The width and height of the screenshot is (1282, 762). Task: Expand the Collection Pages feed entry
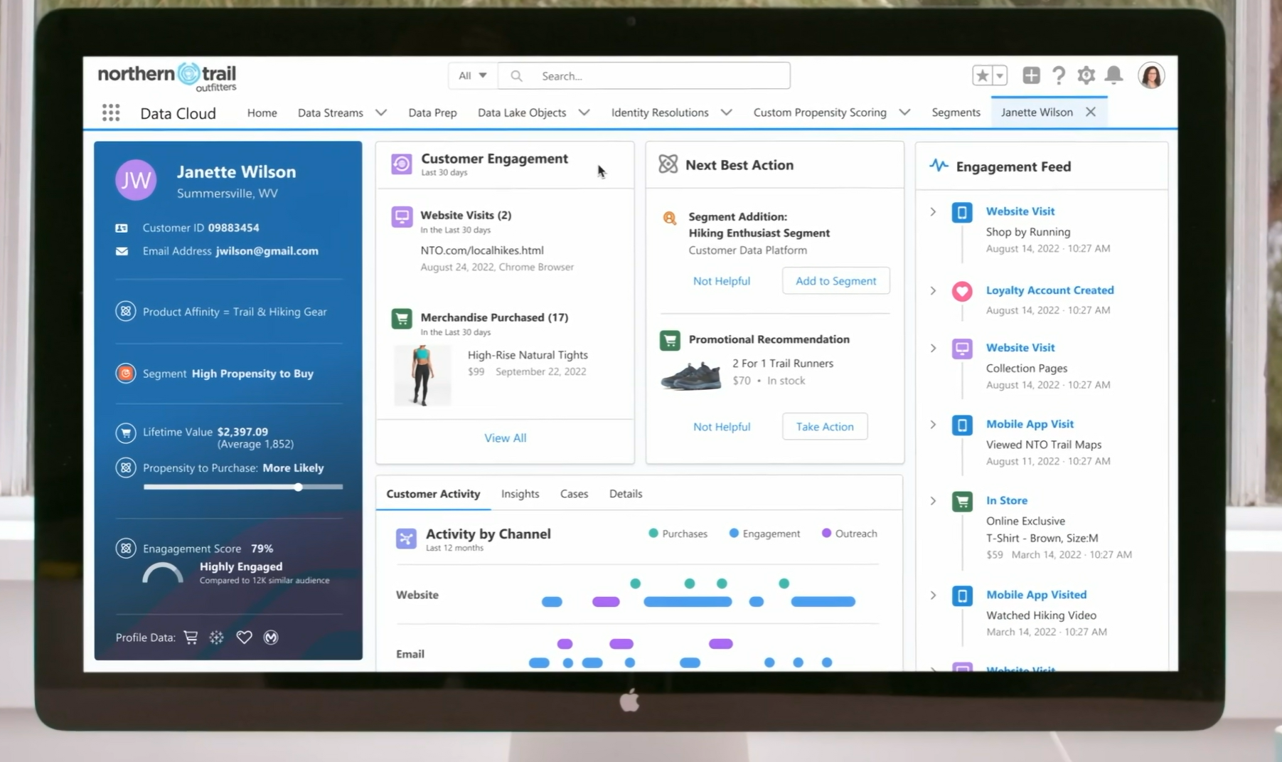click(933, 349)
